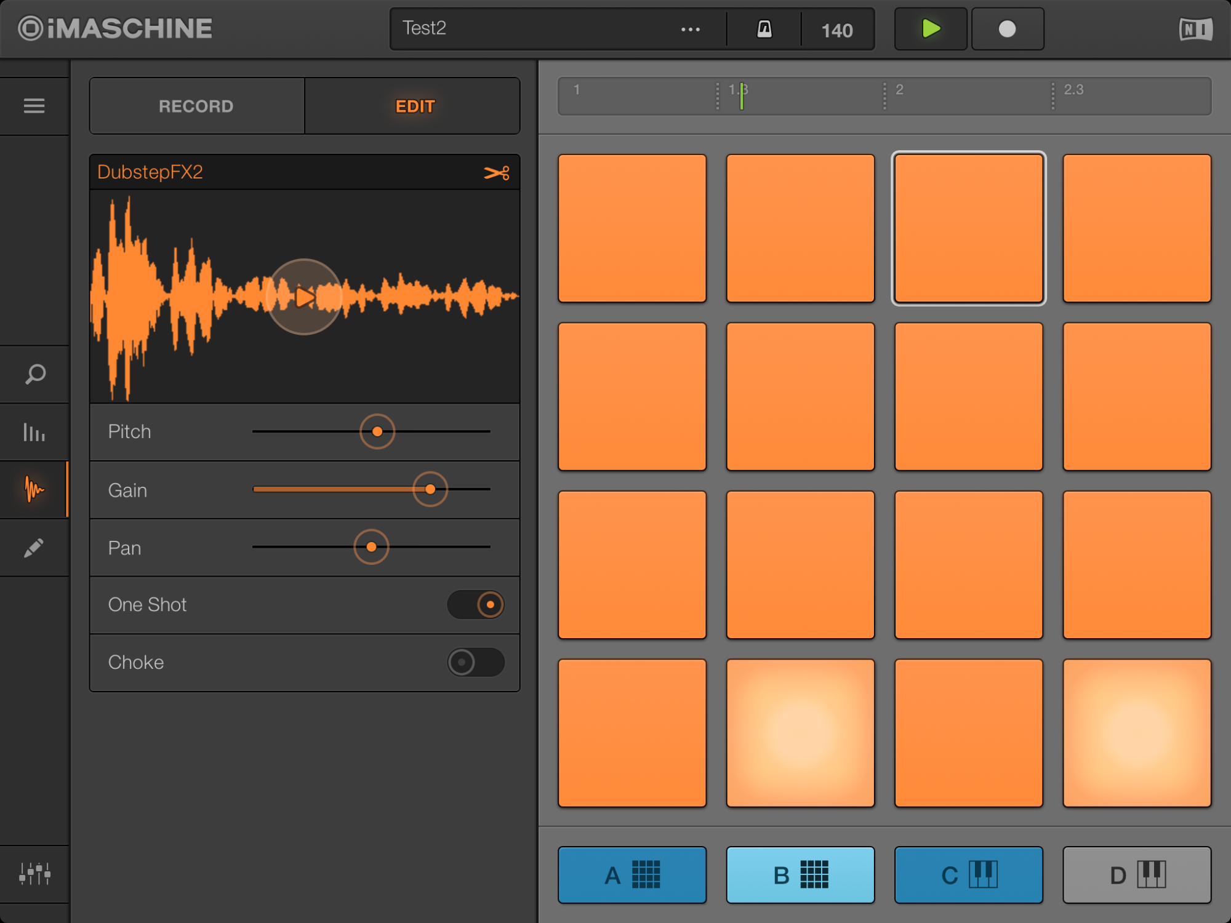Select the waveform sample editor icon
The height and width of the screenshot is (923, 1231).
coord(34,490)
